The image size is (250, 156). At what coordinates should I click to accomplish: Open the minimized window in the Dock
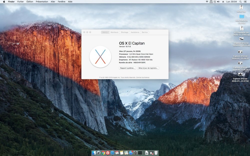[x=151, y=153]
